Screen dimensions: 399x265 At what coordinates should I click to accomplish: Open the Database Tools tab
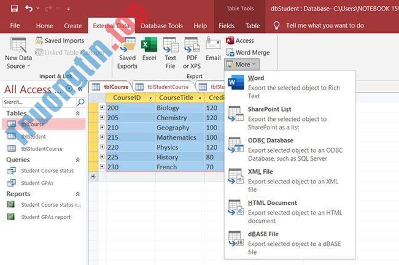click(161, 26)
